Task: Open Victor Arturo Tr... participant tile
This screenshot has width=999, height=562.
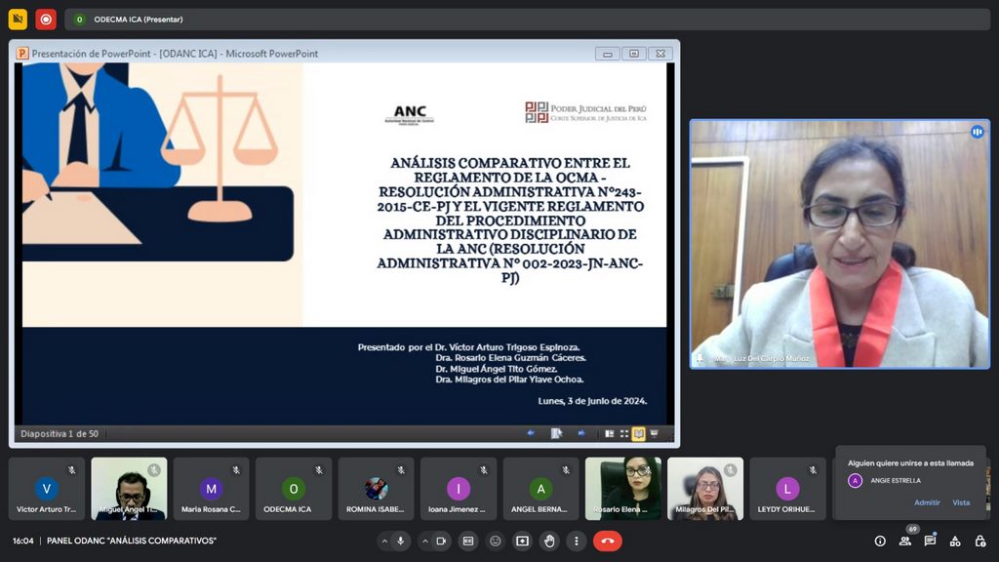Action: pyautogui.click(x=47, y=489)
